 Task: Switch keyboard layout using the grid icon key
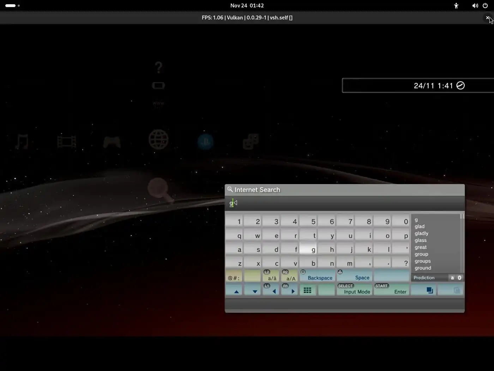click(308, 290)
